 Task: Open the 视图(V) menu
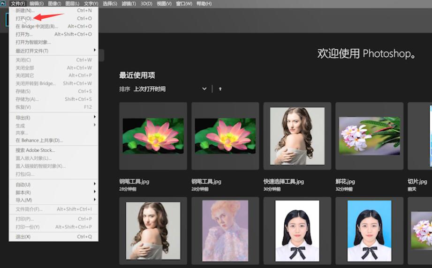pyautogui.click(x=164, y=4)
